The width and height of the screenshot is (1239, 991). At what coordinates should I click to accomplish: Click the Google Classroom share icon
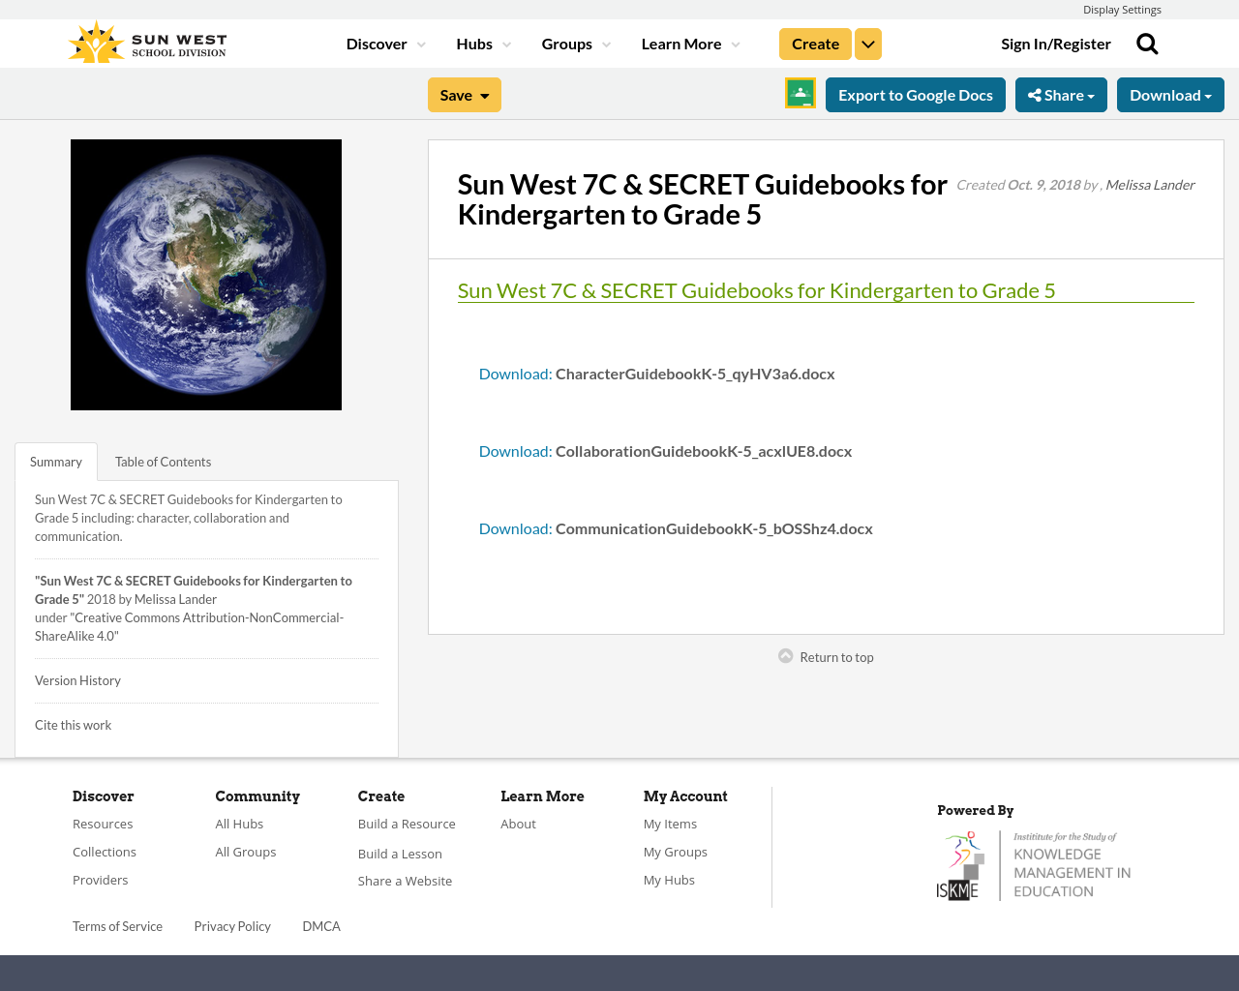click(x=799, y=93)
